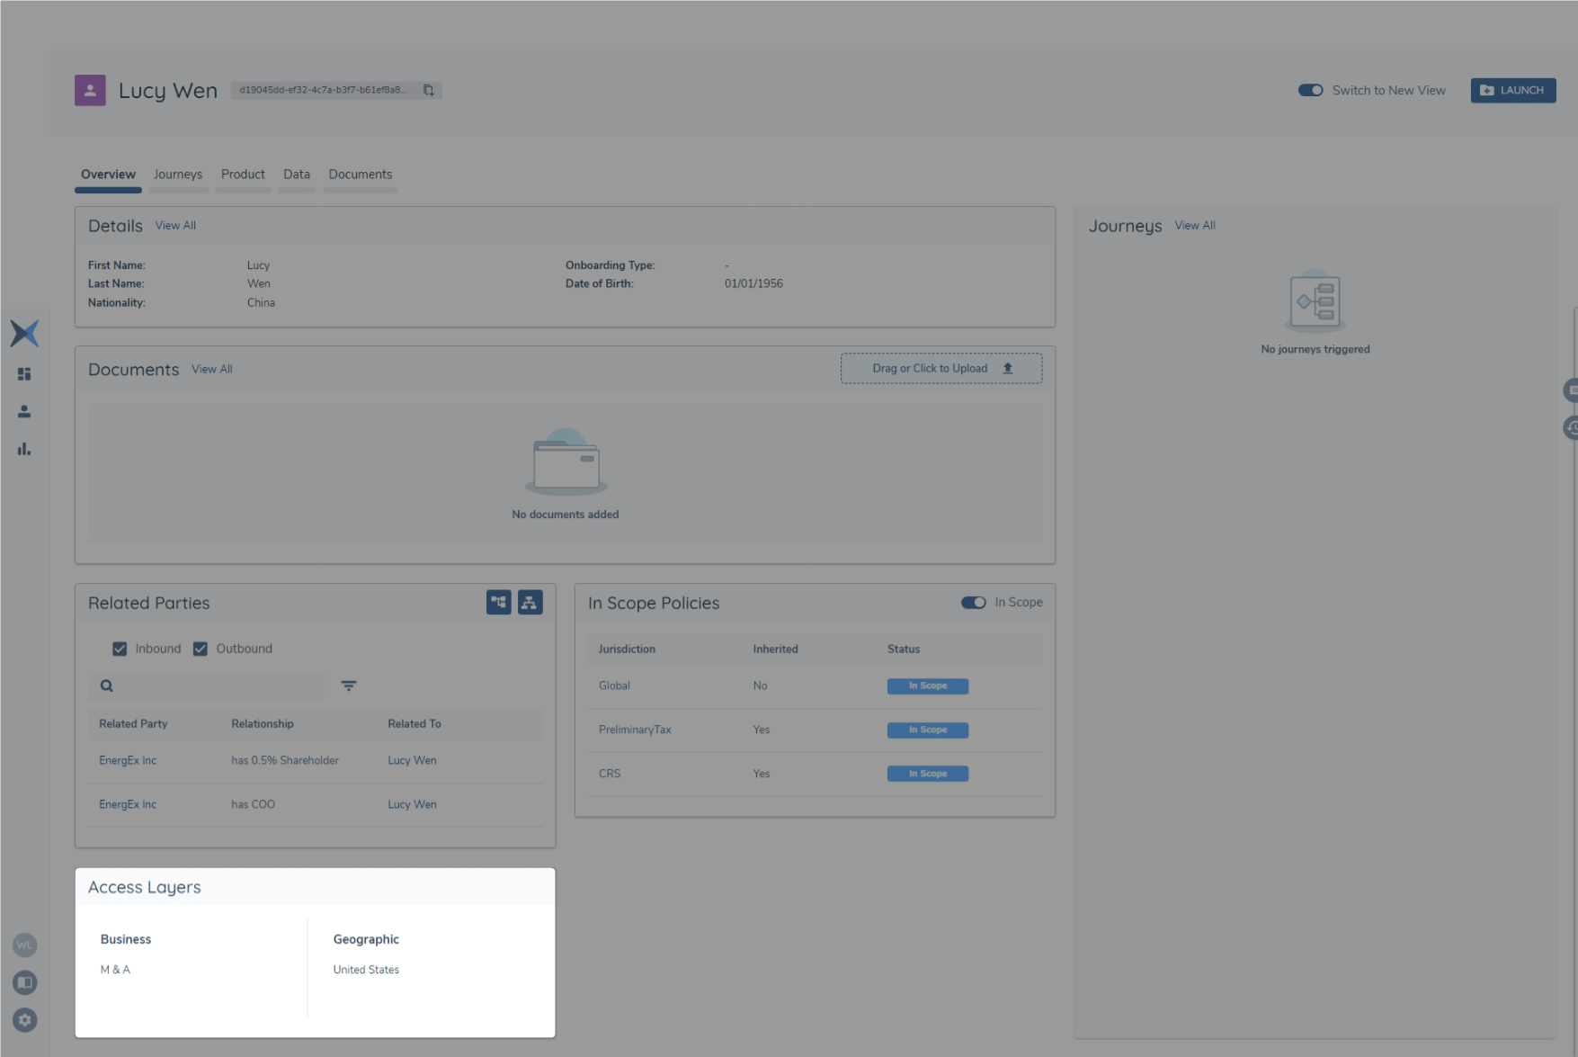Click the Relationship column header
The image size is (1578, 1057).
(x=263, y=724)
